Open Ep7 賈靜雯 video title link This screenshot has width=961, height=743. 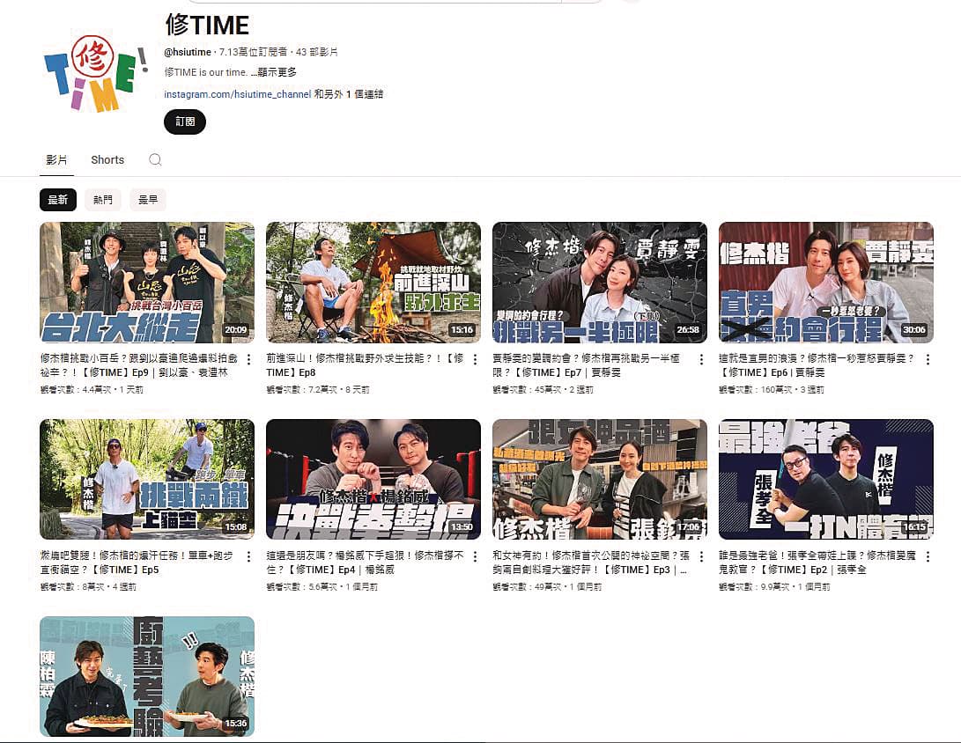(586, 365)
